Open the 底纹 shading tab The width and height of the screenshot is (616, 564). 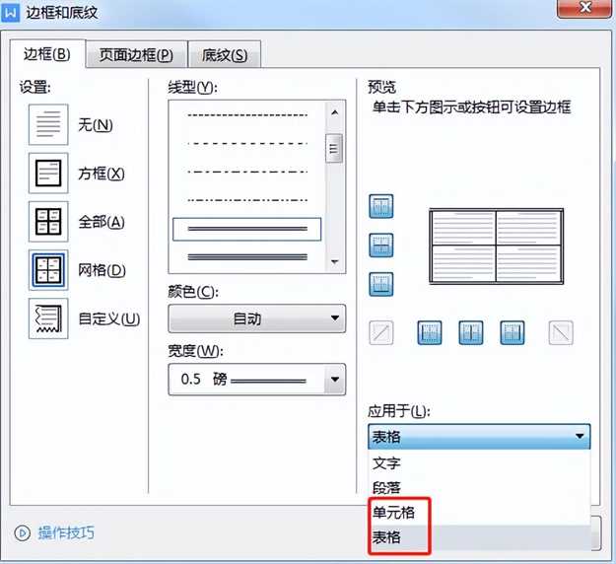[224, 55]
